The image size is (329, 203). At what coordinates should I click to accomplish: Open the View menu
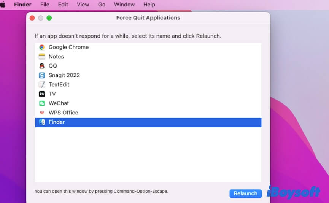tap(83, 5)
